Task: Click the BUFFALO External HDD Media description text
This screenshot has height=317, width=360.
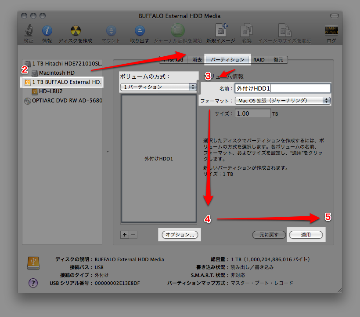Action: pyautogui.click(x=129, y=259)
